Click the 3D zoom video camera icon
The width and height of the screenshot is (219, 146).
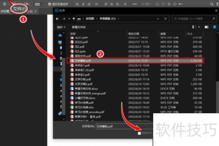[x=181, y=4]
